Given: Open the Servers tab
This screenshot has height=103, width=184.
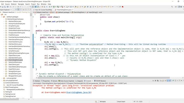Looking at the screenshot, I should (x=54, y=81).
